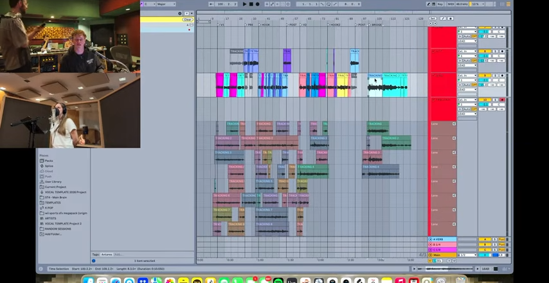Solo track 9 with S button
This screenshot has height=283, width=549.
click(496, 76)
